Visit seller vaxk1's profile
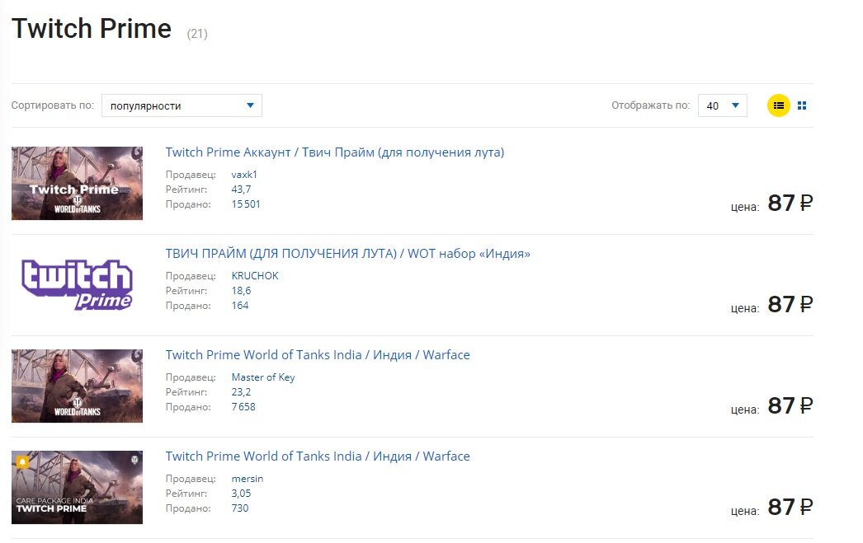Image resolution: width=863 pixels, height=543 pixels. (x=245, y=175)
